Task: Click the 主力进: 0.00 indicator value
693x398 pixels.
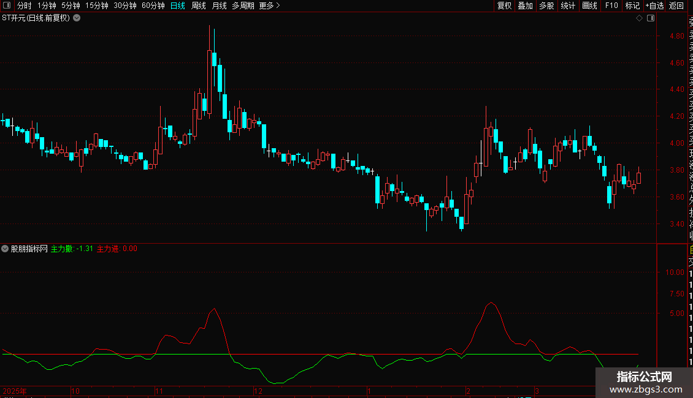Action: pyautogui.click(x=117, y=249)
